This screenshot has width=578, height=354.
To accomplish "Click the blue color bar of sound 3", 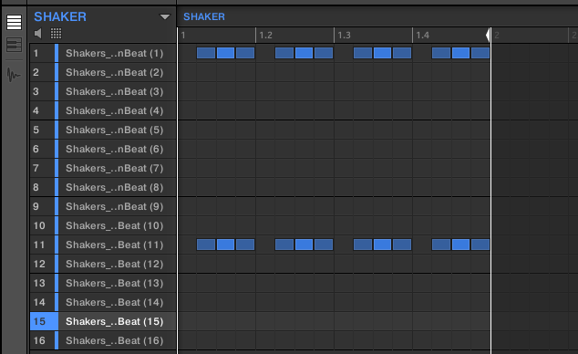I will click(57, 91).
